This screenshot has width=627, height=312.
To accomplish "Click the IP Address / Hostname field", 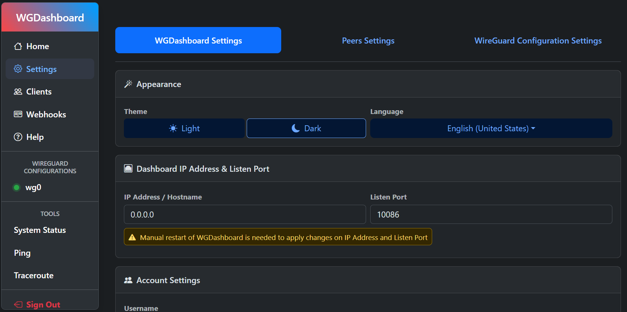I will [x=245, y=214].
